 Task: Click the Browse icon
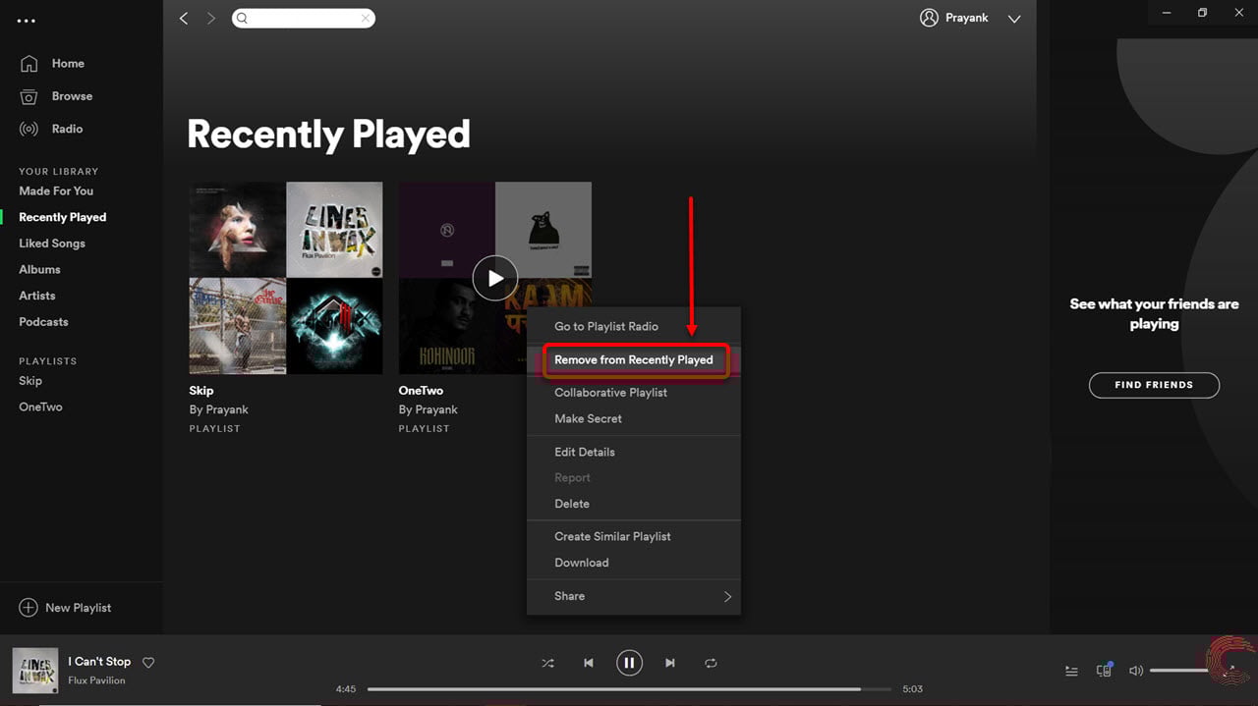[29, 96]
